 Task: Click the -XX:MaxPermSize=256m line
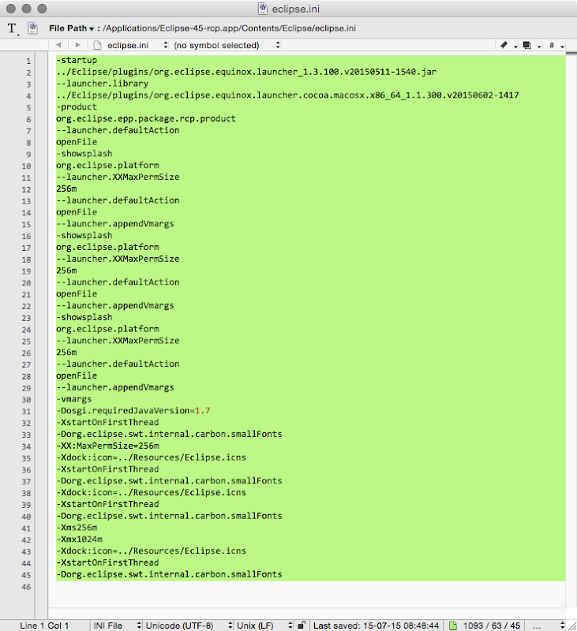click(107, 446)
